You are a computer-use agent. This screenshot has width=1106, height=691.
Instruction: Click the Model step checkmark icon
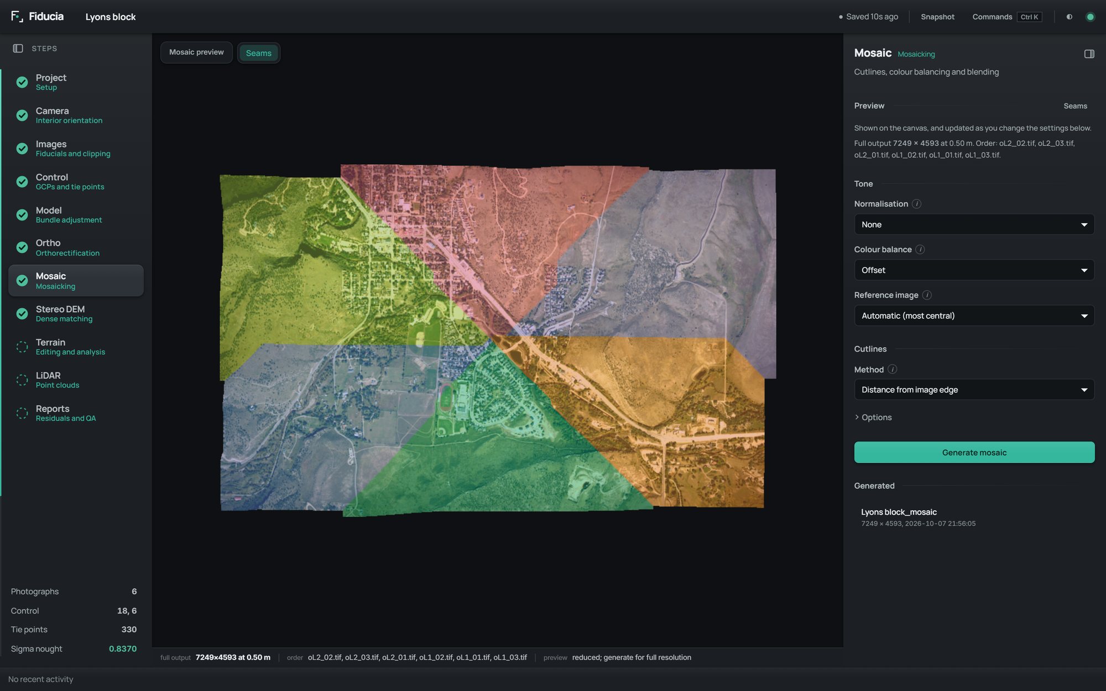pyautogui.click(x=22, y=214)
